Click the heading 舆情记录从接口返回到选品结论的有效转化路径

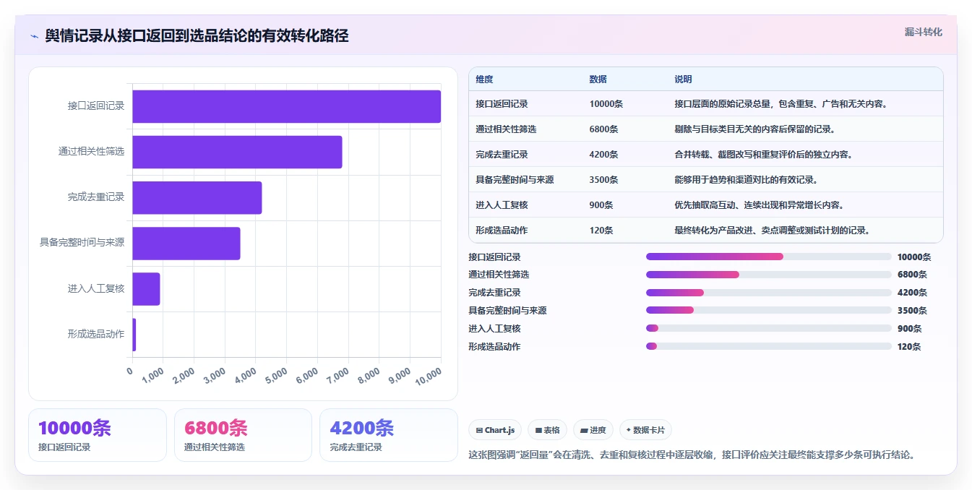tap(197, 36)
